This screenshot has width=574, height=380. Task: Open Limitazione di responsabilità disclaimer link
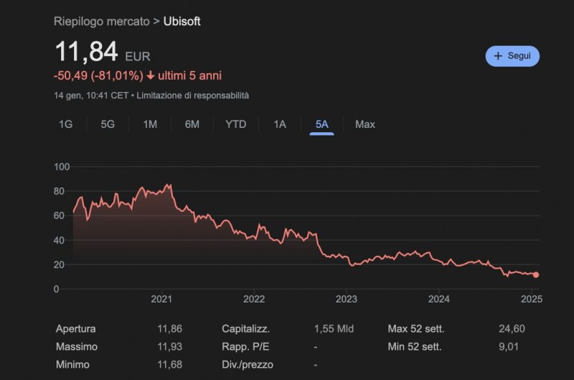[x=193, y=95]
